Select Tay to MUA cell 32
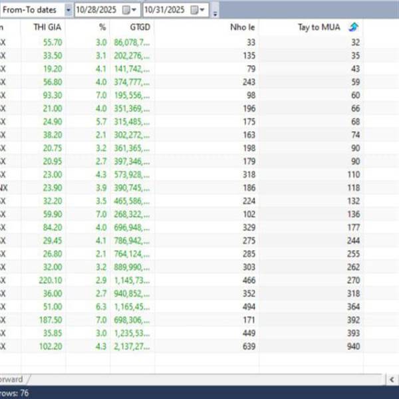Image resolution: width=399 pixels, height=399 pixels. (x=355, y=43)
